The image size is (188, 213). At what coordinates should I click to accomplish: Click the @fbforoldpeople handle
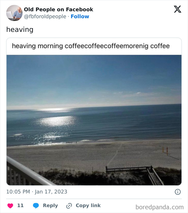point(45,17)
